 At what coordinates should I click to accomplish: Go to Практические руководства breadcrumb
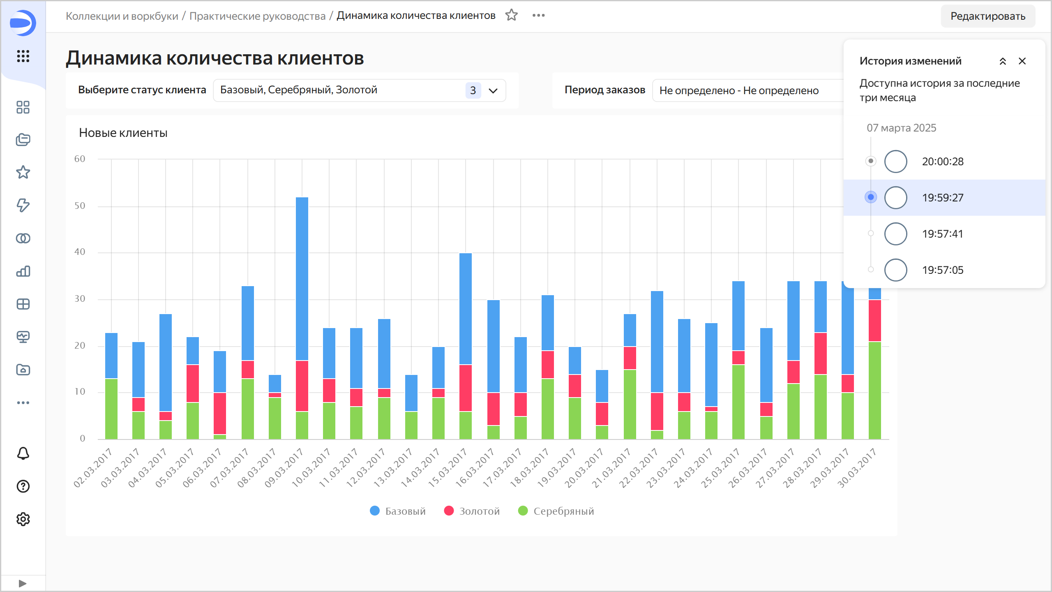(x=257, y=16)
